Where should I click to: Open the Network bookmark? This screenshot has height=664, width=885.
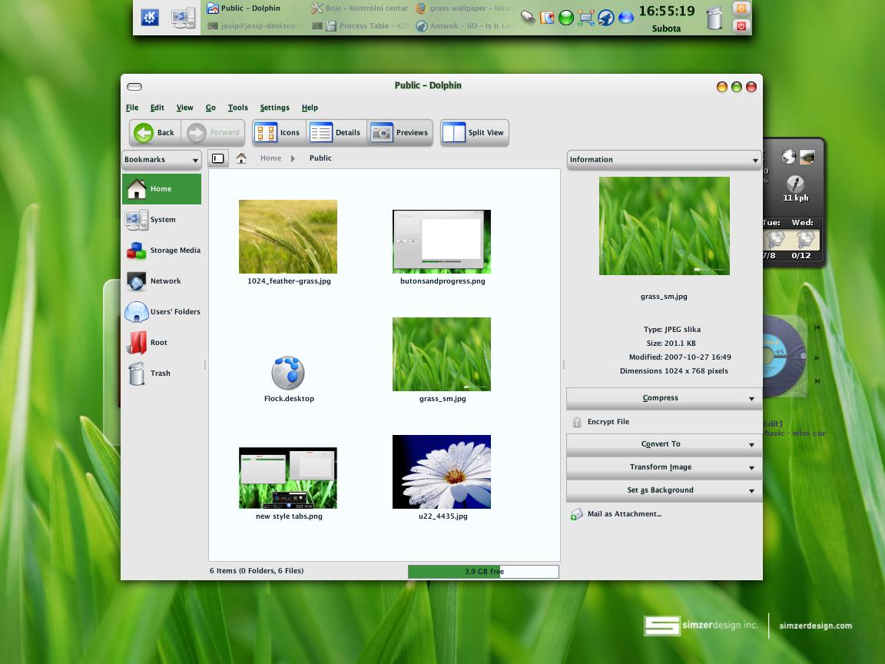point(161,281)
